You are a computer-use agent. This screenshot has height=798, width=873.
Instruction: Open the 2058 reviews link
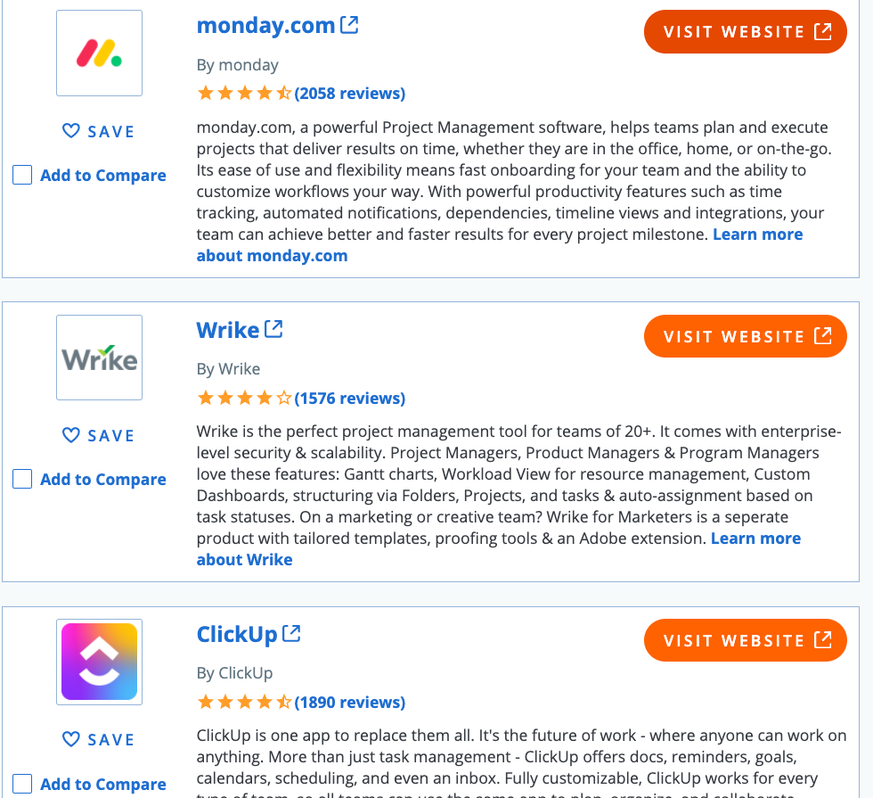tap(349, 93)
